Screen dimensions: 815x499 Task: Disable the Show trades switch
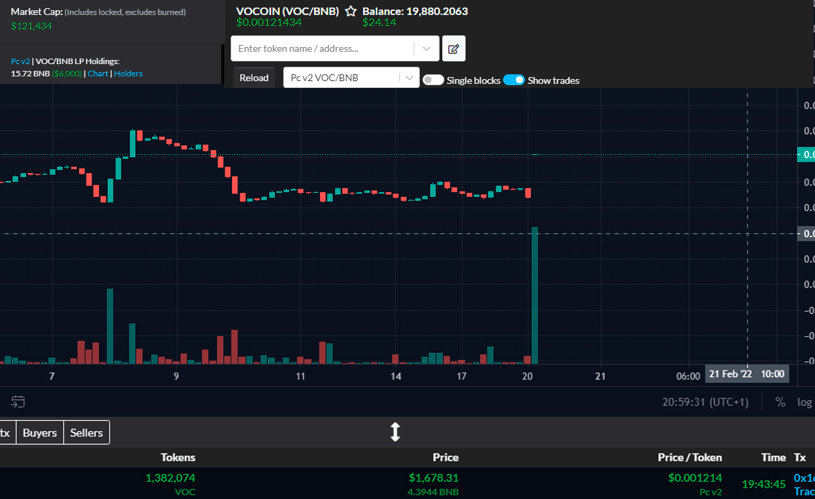513,80
